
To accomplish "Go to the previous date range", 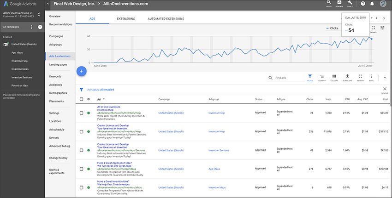I will point(377,18).
